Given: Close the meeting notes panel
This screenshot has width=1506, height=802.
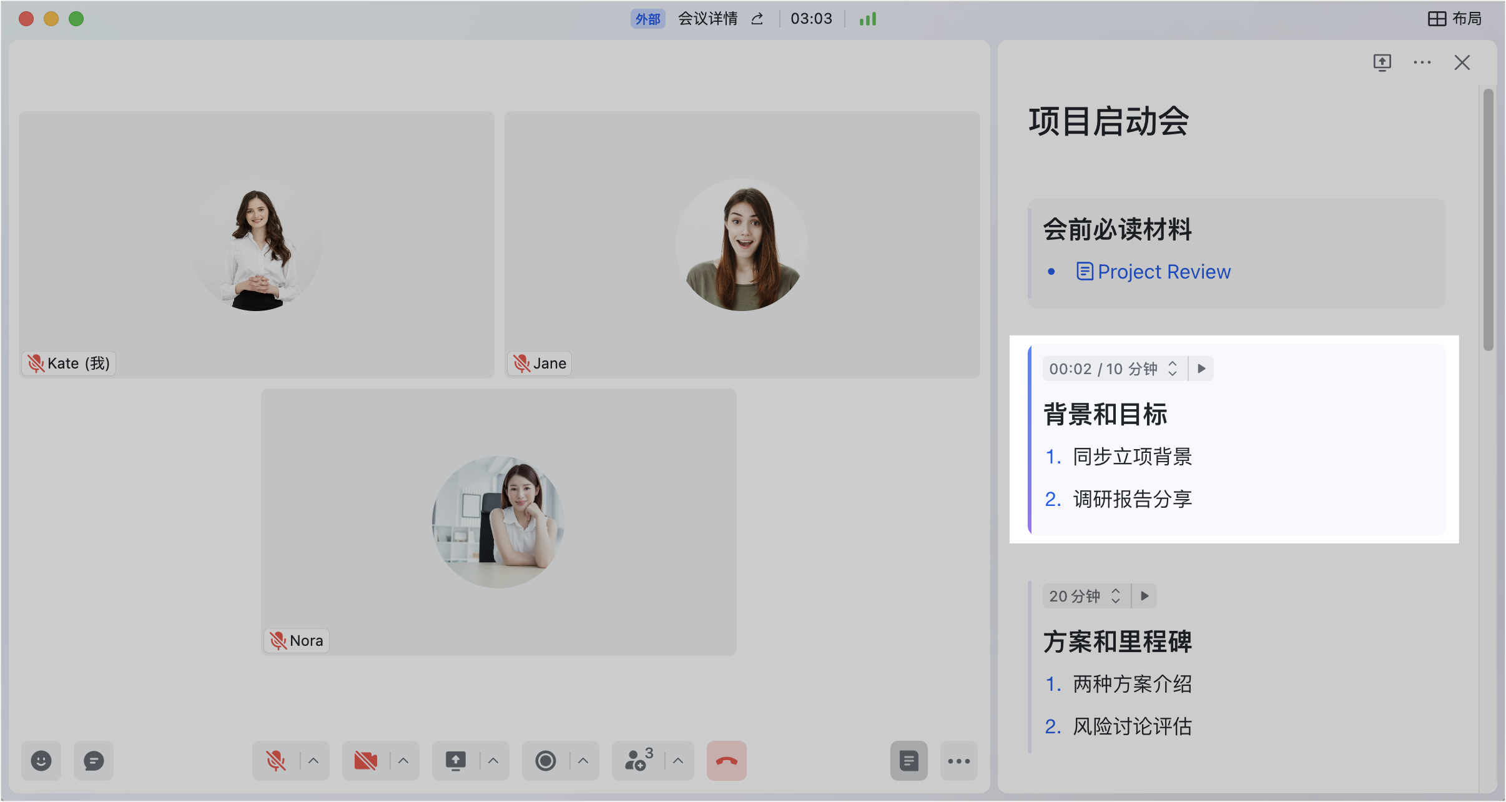Looking at the screenshot, I should coord(1462,62).
